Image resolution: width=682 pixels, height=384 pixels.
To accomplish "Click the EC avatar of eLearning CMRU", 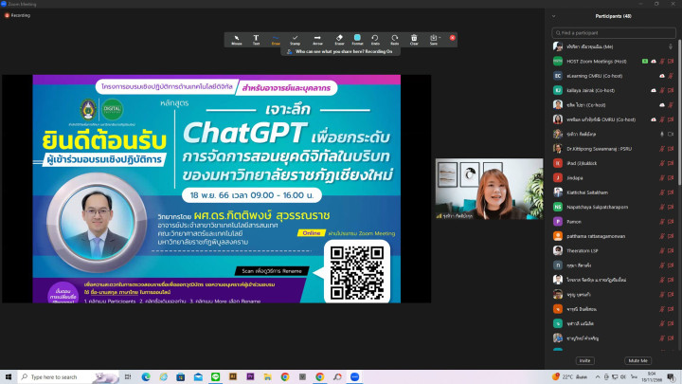I will click(558, 76).
